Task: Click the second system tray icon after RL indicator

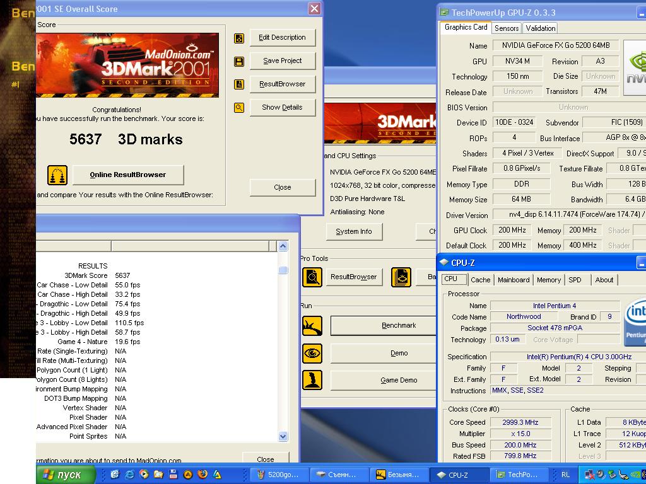Action: pyautogui.click(x=601, y=475)
